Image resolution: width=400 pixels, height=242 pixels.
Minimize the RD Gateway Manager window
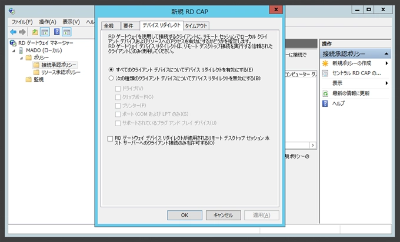tap(358, 9)
